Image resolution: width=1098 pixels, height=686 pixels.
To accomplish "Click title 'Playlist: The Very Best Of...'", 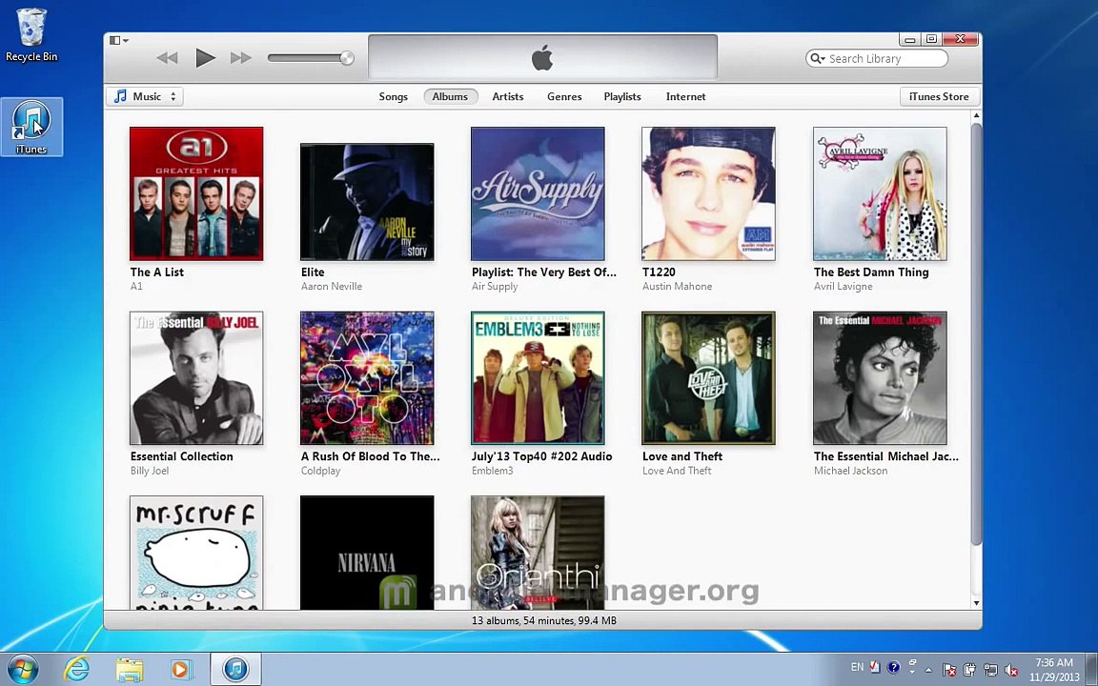I will coord(544,272).
